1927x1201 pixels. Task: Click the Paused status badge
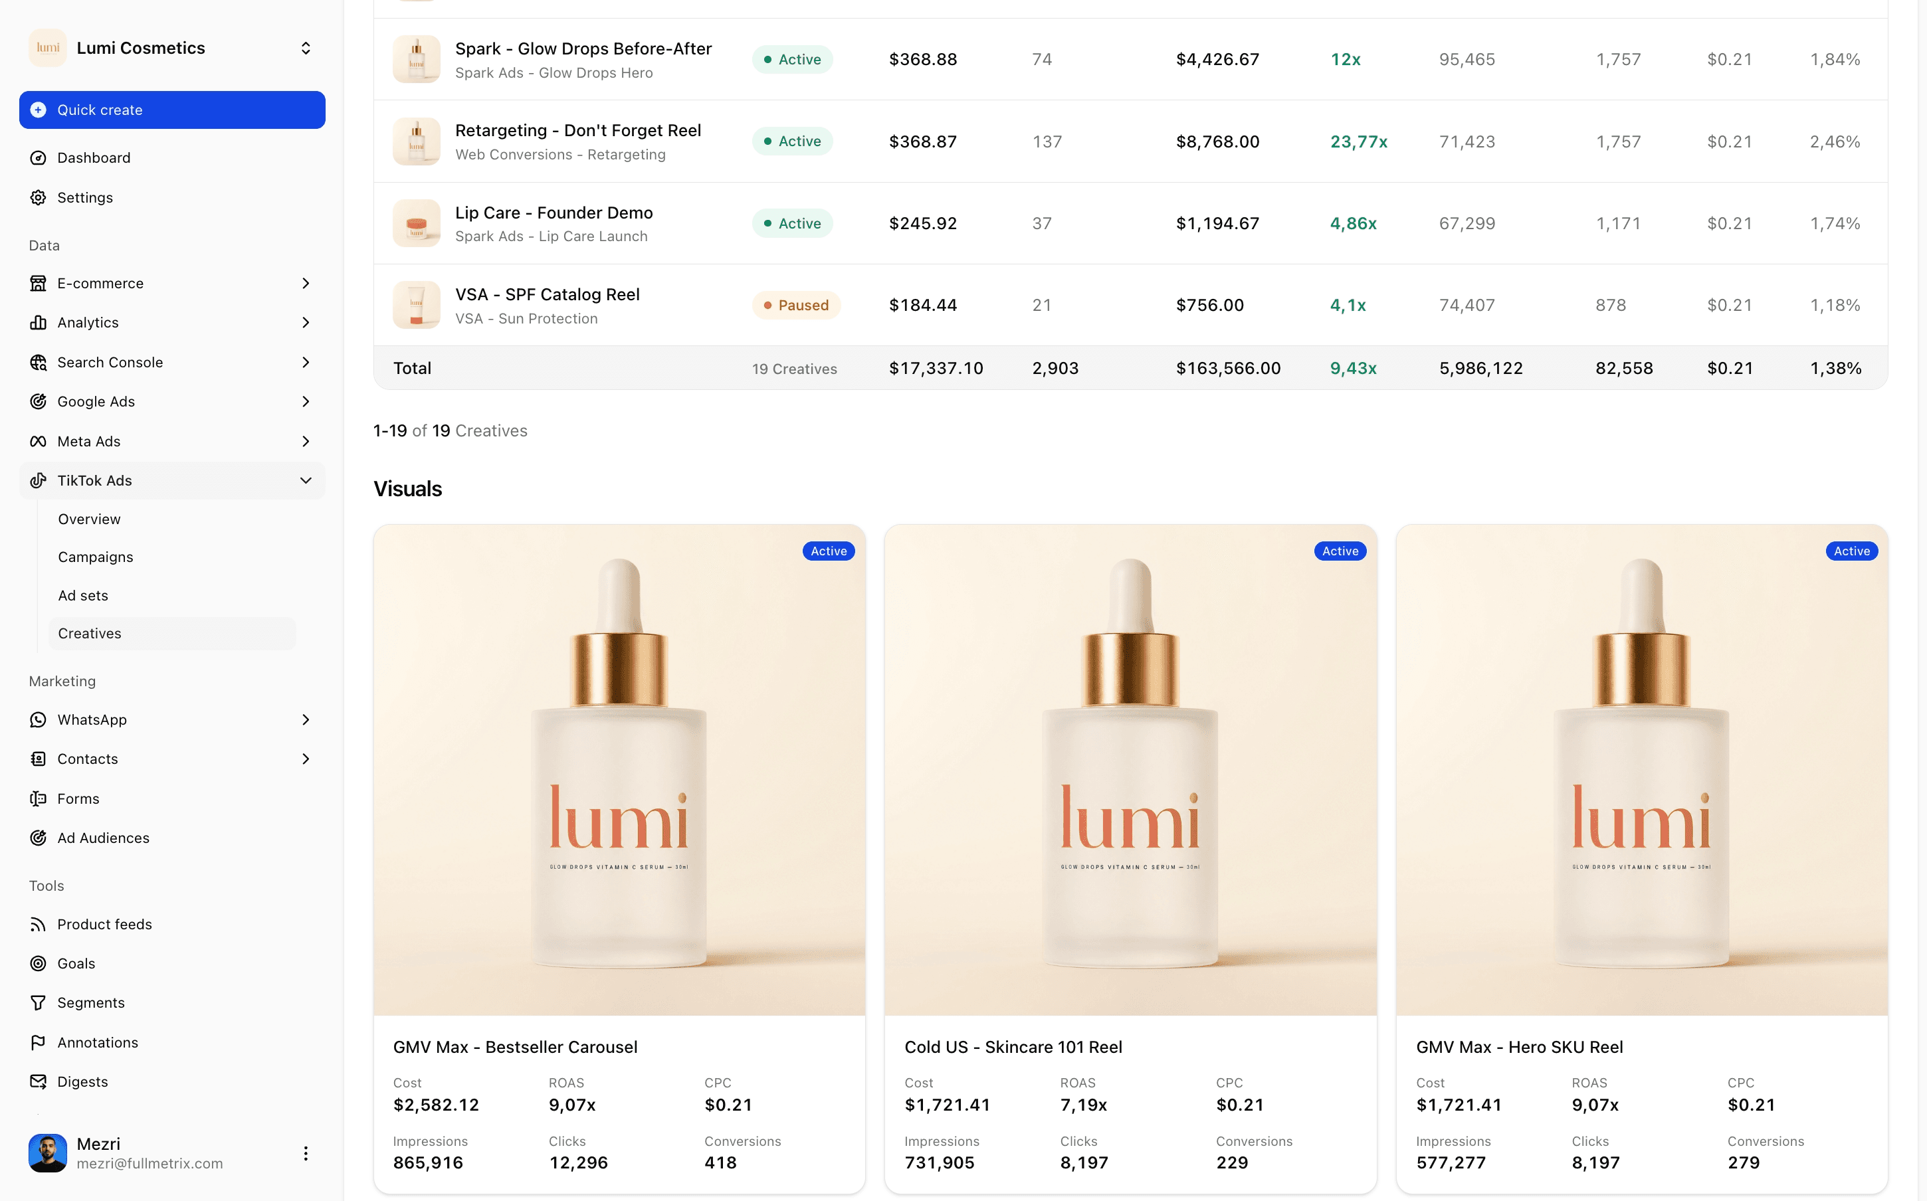796,305
